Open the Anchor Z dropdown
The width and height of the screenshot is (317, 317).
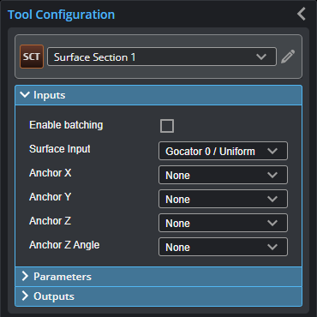223,223
